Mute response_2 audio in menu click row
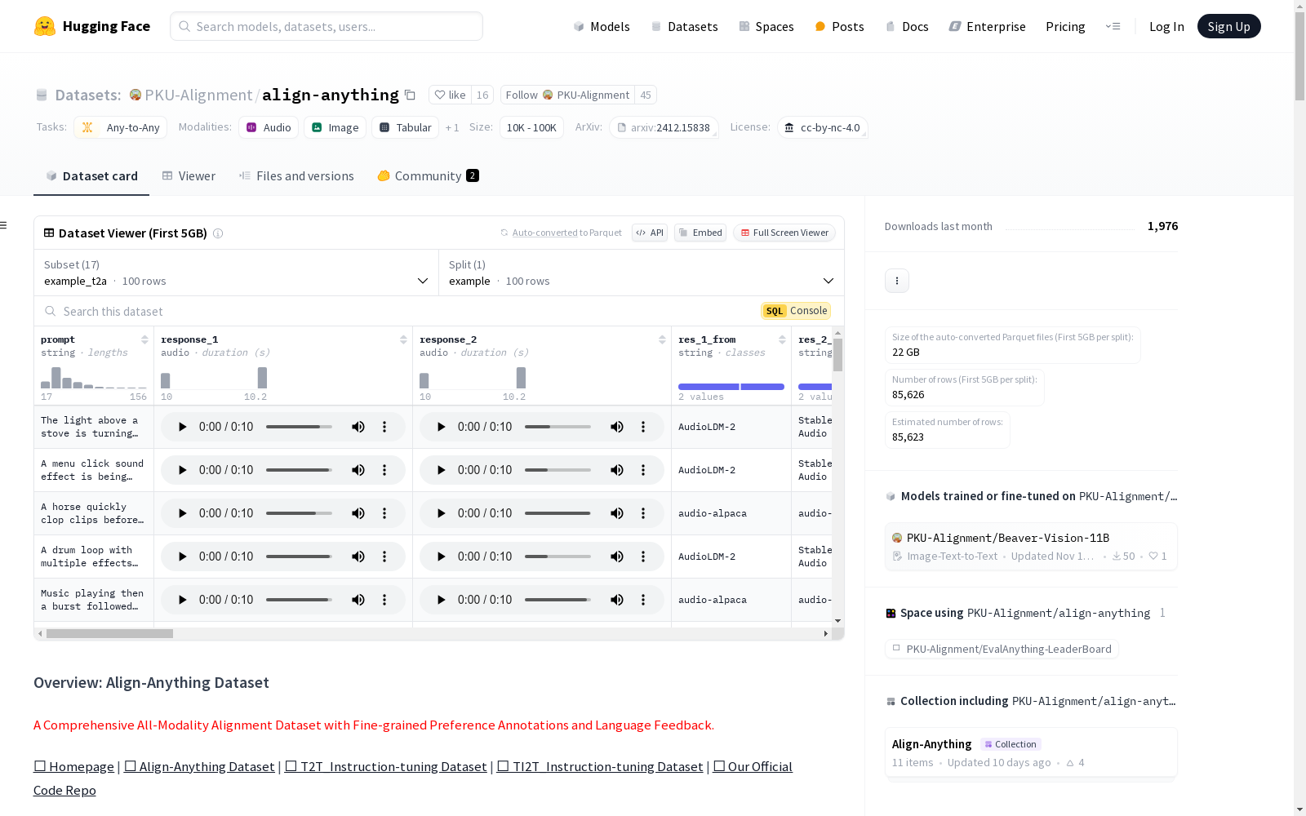The width and height of the screenshot is (1306, 816). (x=617, y=470)
